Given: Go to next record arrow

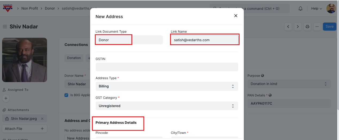Looking at the screenshot, I should [x=298, y=27].
